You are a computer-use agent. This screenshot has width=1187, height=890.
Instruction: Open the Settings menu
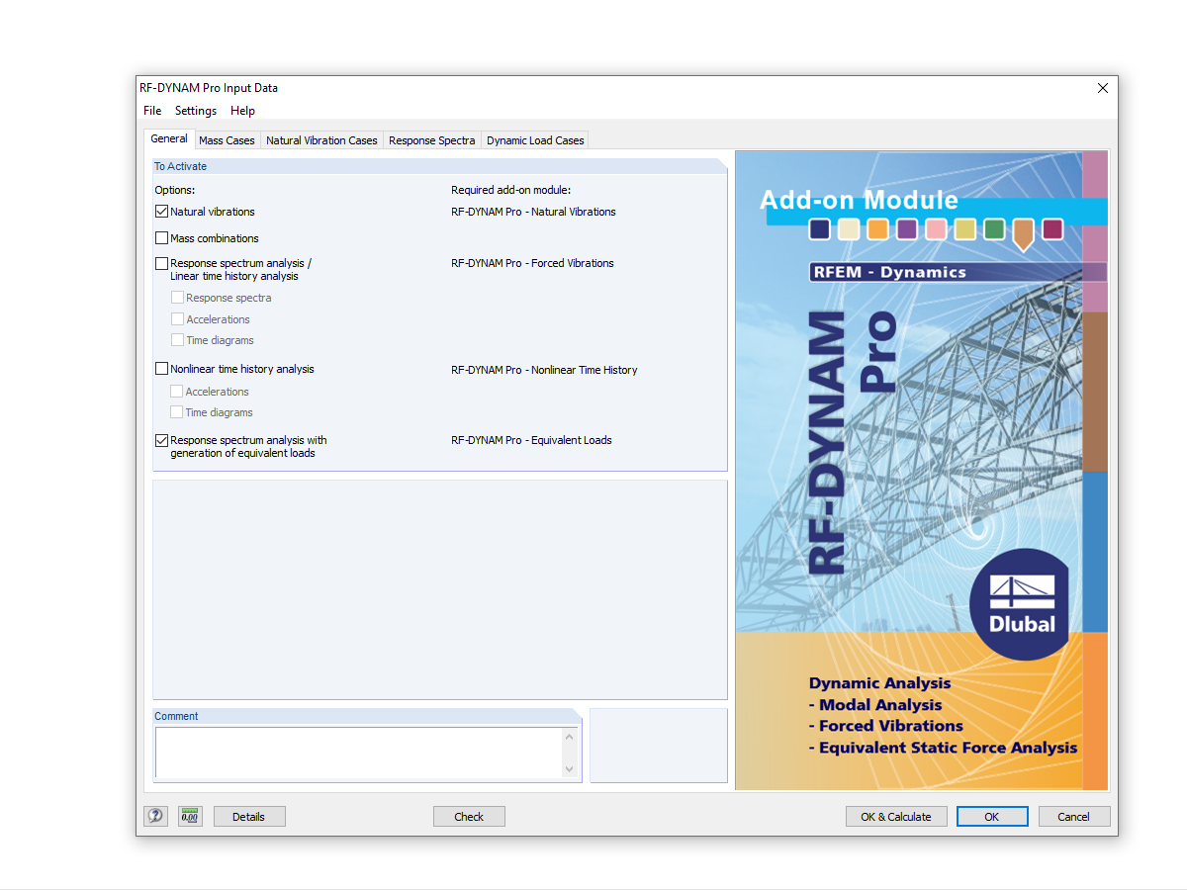195,111
